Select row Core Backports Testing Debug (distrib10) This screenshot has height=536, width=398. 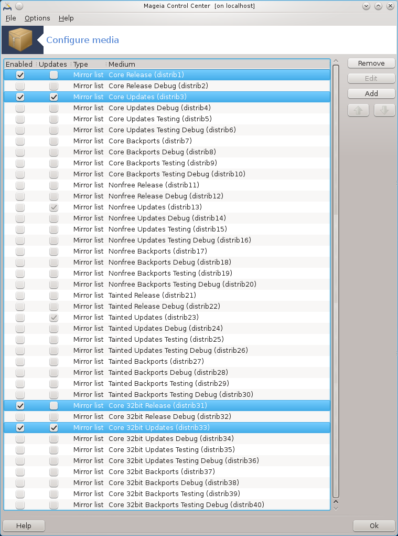tap(167, 174)
